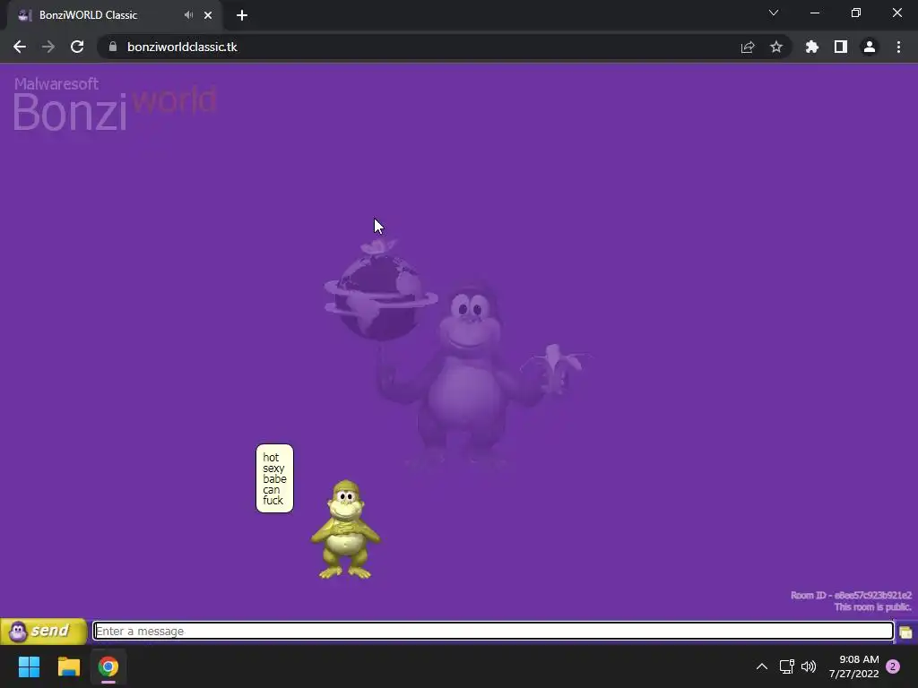Mute the BonziWORLD Classic tab audio

tap(188, 15)
